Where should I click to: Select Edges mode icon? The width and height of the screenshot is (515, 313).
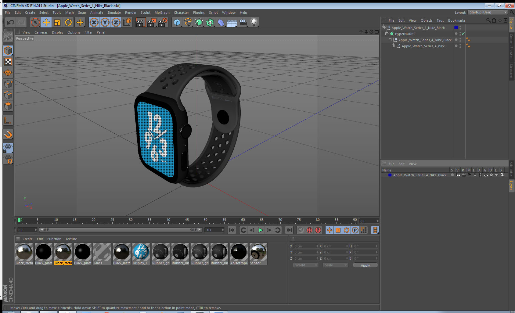[8, 95]
